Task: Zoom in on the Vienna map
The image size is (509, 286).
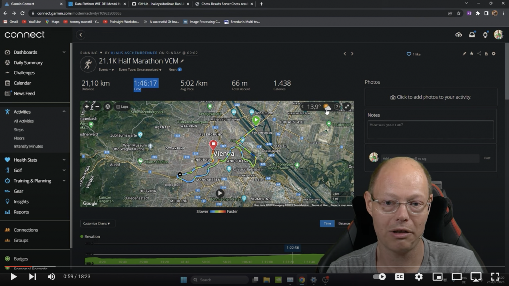Action: [x=87, y=106]
